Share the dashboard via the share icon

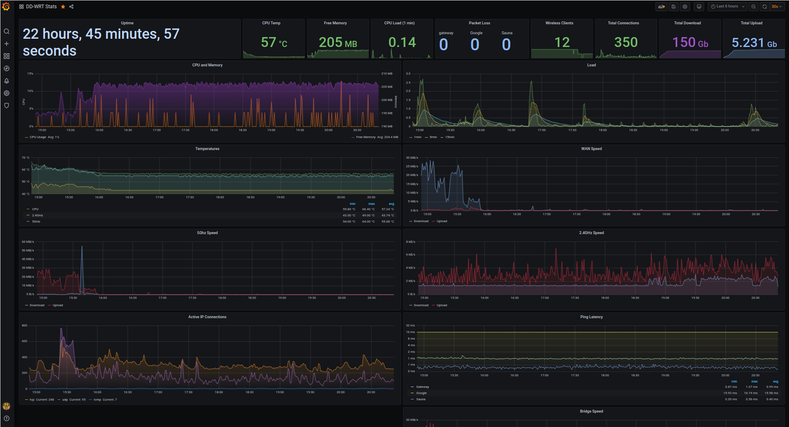71,7
